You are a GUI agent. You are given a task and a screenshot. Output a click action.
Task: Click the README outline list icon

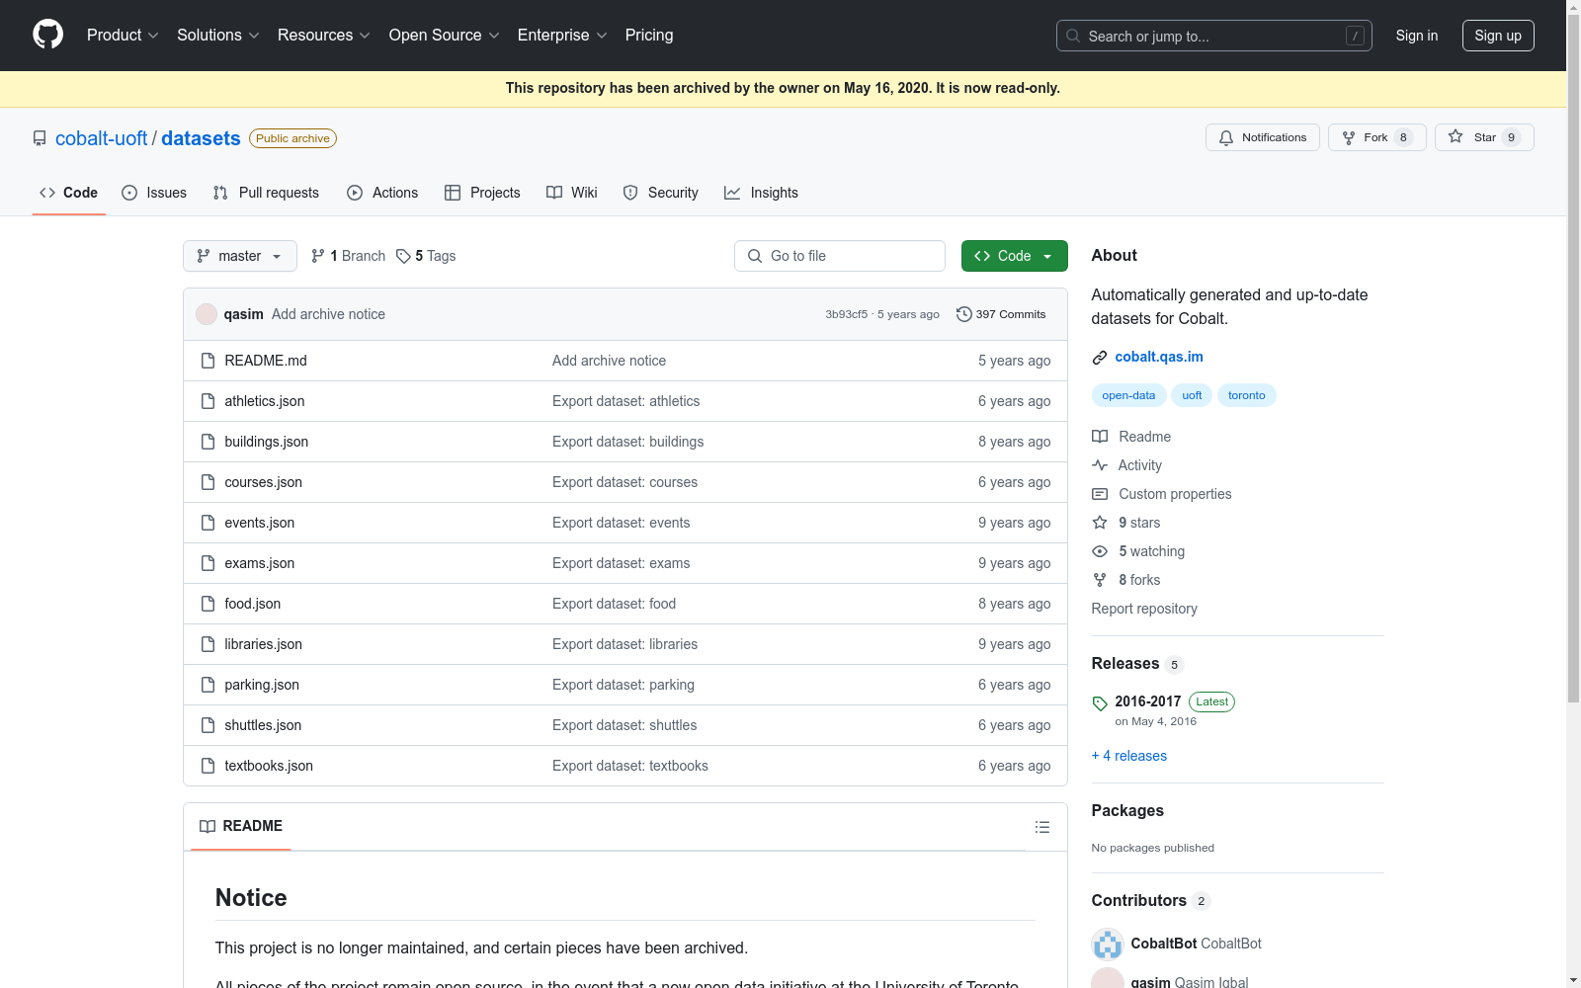click(1041, 827)
